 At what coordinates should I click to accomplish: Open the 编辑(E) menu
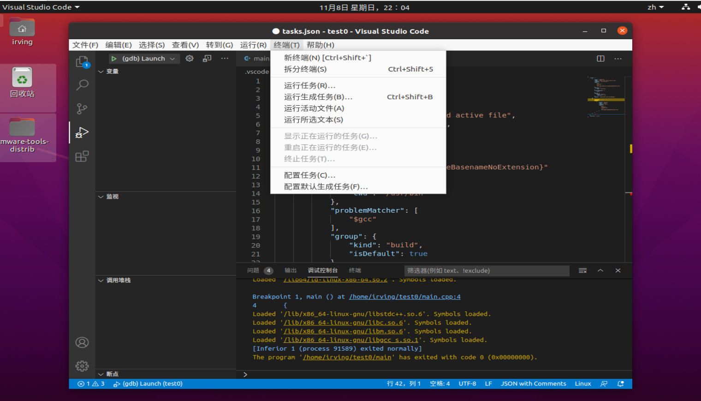(119, 45)
